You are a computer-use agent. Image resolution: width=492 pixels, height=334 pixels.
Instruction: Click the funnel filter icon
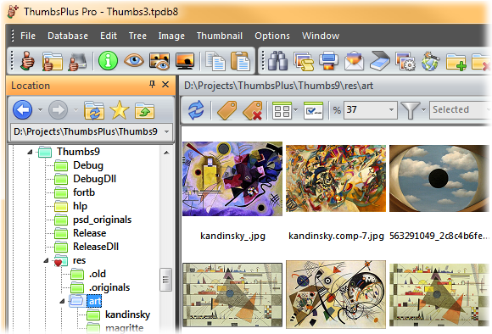coord(410,110)
